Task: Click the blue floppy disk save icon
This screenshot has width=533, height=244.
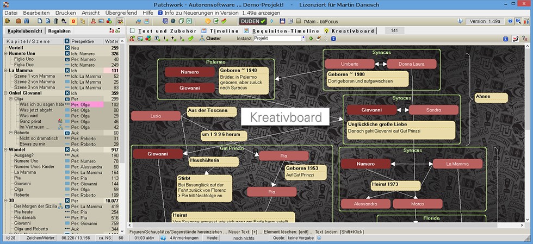Action: pyautogui.click(x=281, y=21)
